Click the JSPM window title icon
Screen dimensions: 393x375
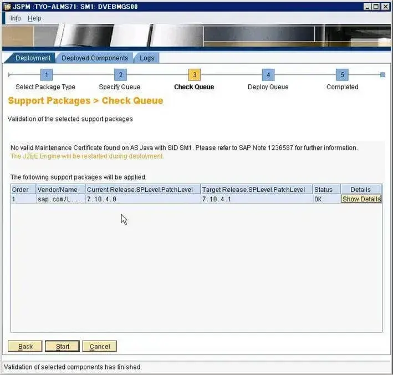tap(7, 7)
